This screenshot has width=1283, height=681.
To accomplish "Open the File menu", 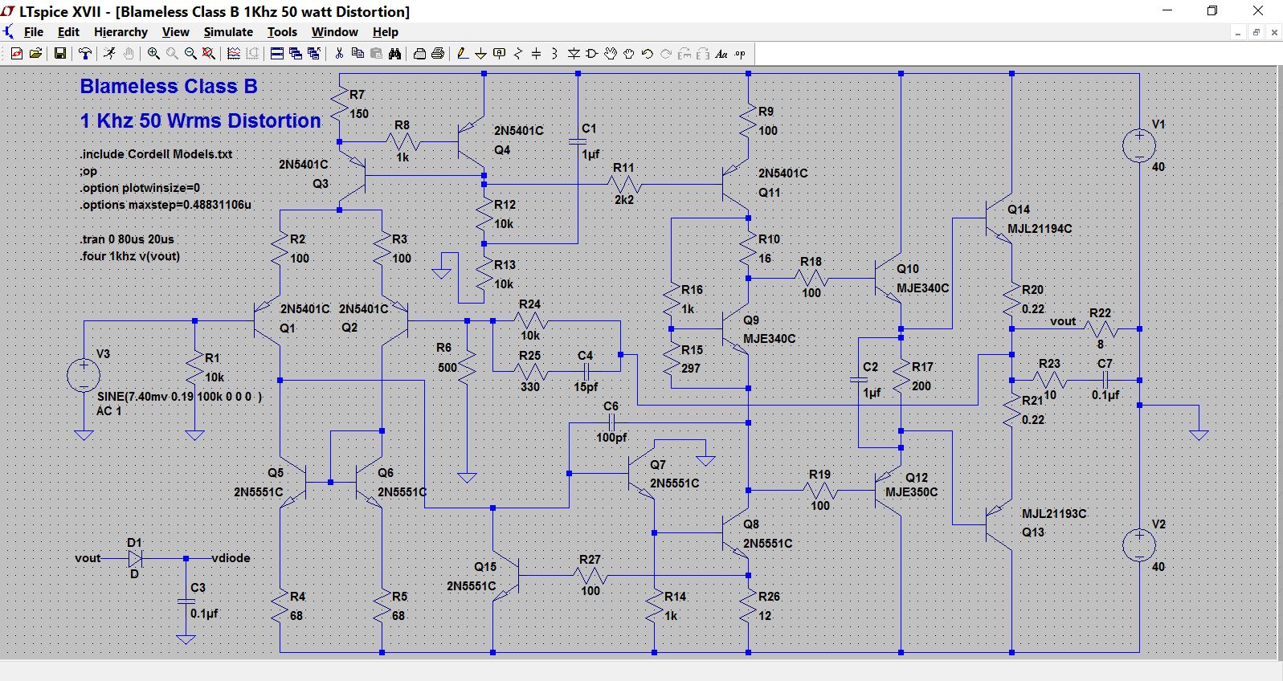I will pos(34,32).
